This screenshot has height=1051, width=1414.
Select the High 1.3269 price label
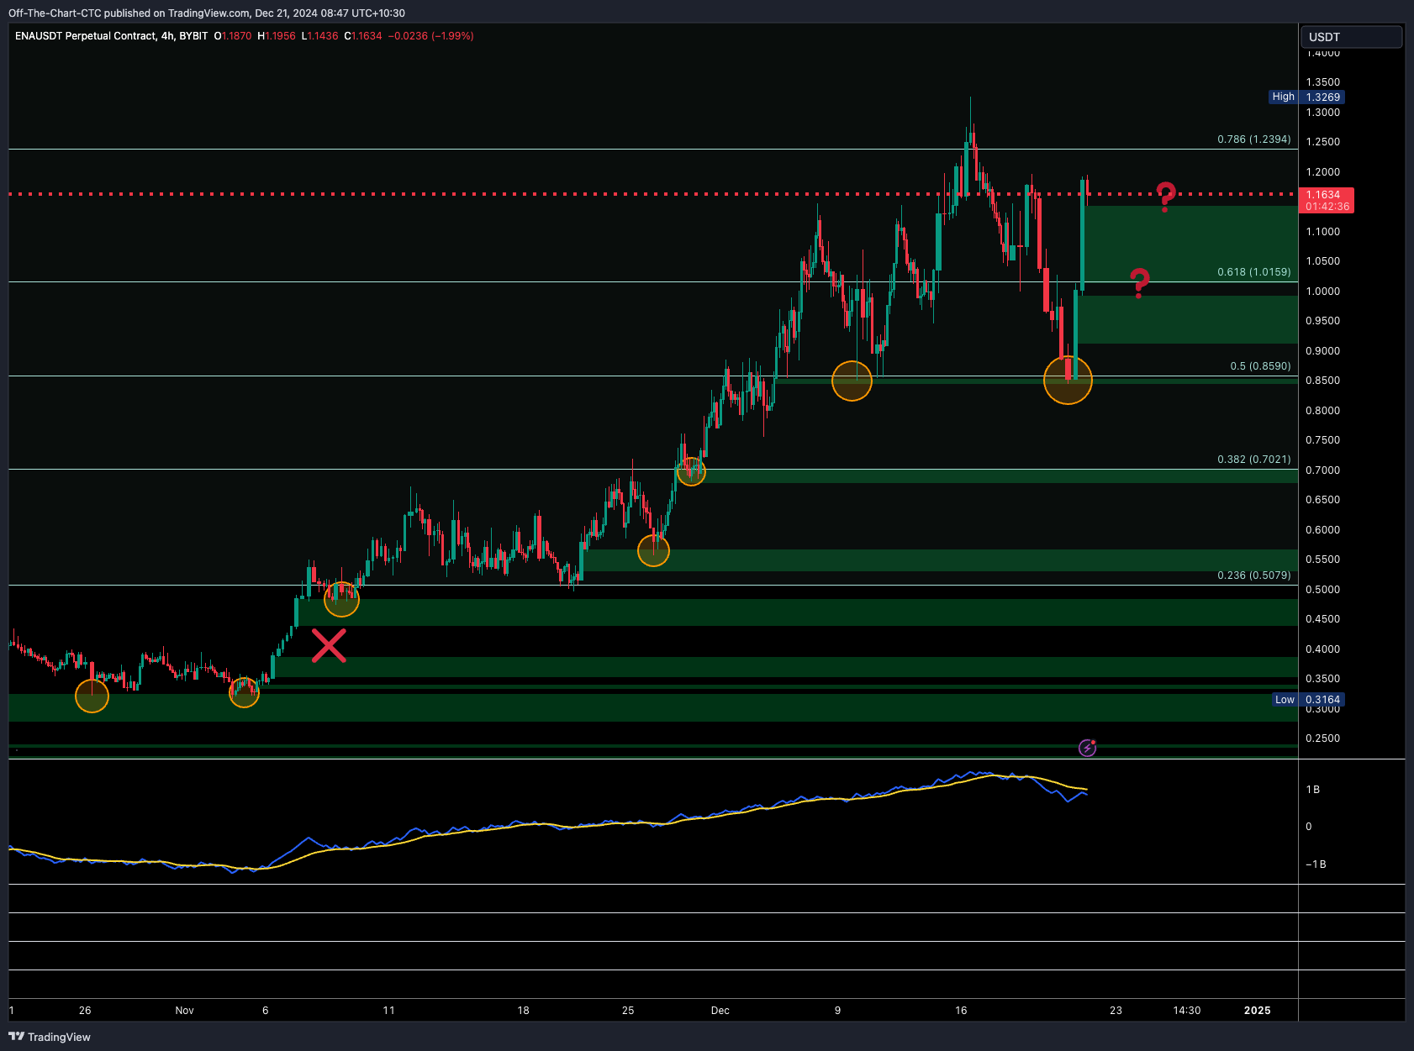click(x=1306, y=97)
